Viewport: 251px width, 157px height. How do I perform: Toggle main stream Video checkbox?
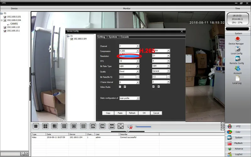coord(120,87)
